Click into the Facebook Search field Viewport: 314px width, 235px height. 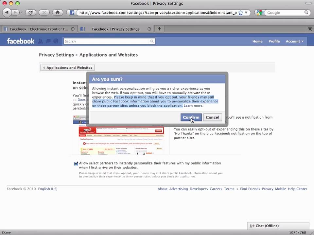106,41
